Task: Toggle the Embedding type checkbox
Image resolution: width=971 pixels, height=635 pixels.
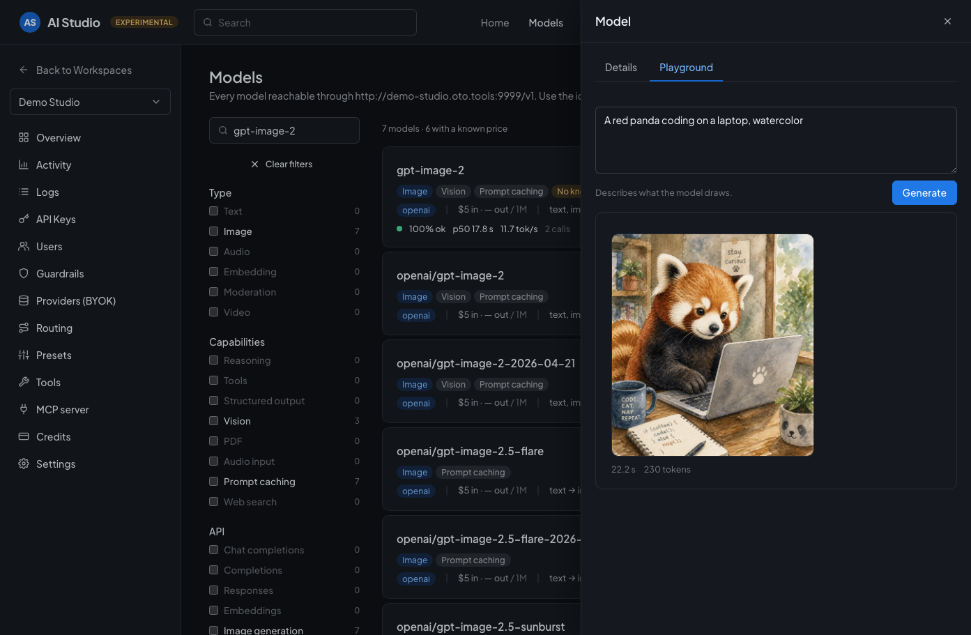Action: coord(214,272)
